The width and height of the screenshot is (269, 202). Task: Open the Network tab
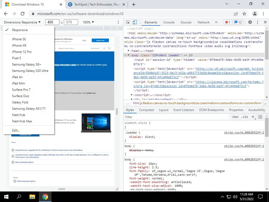tap(204, 22)
